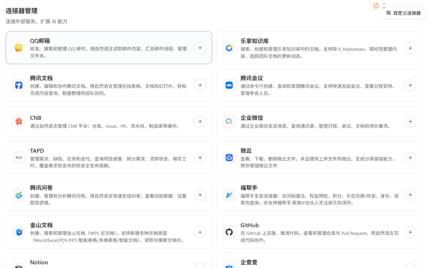Click the QQ邮箱 envelope icon
This screenshot has width=430, height=268.
19,48
